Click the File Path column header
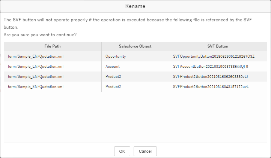Viewport: 271px width, 158px height. (x=53, y=46)
